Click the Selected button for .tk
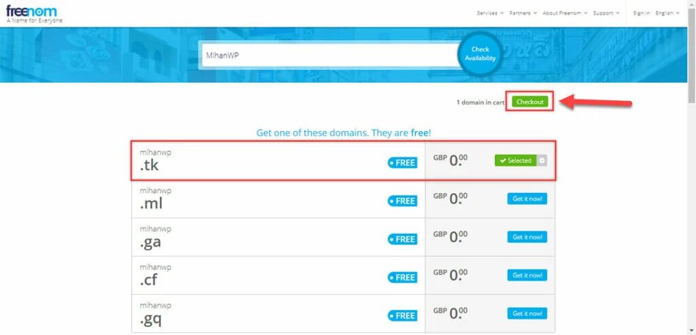Image resolution: width=696 pixels, height=335 pixels. tap(515, 160)
